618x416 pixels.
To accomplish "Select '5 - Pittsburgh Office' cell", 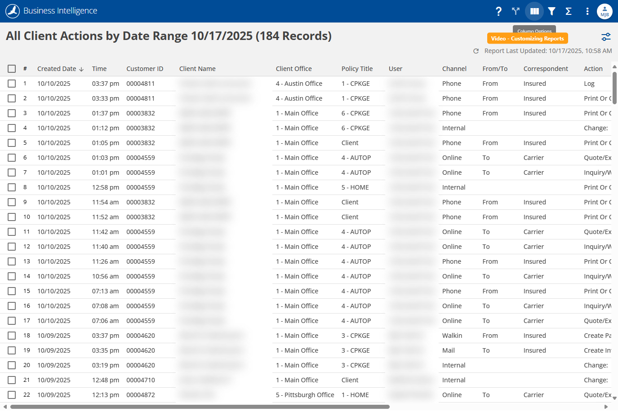I will tap(305, 395).
